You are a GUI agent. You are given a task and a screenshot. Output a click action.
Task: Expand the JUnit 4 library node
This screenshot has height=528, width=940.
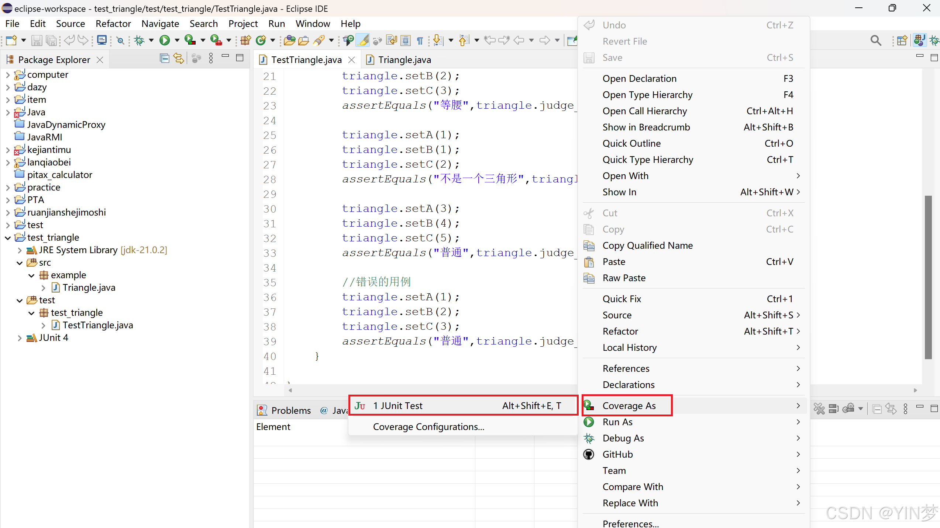click(x=20, y=338)
